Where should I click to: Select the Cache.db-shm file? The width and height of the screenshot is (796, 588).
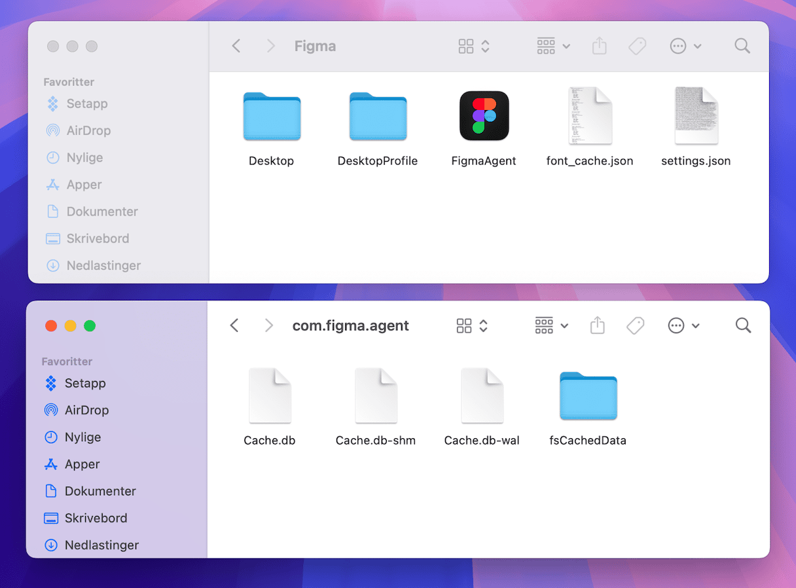point(376,396)
